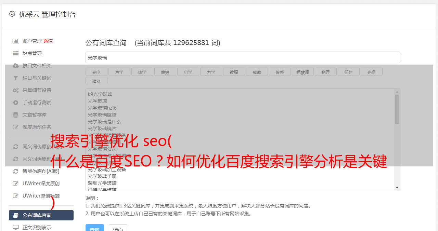Click the 光电 tag button
Viewport: 438px width, 231px height.
click(x=96, y=72)
